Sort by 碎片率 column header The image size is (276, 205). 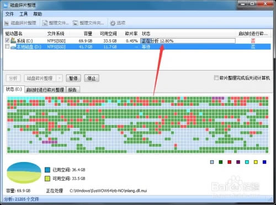tap(131, 34)
